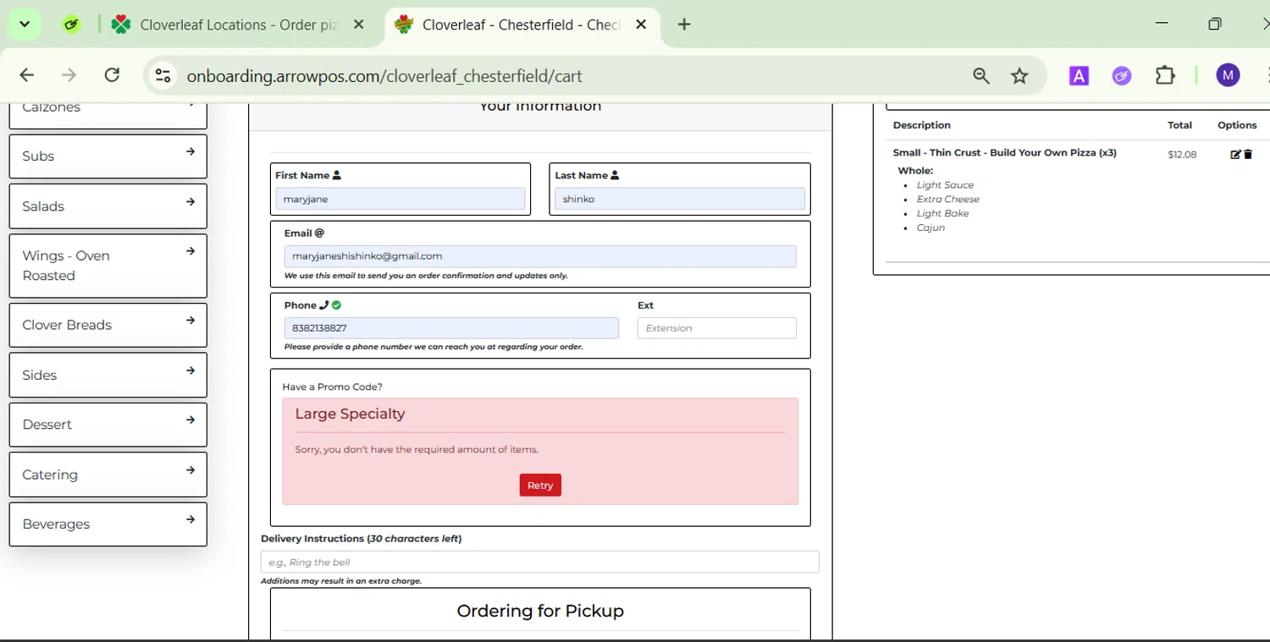Retry the promo code
The width and height of the screenshot is (1270, 642).
point(540,486)
